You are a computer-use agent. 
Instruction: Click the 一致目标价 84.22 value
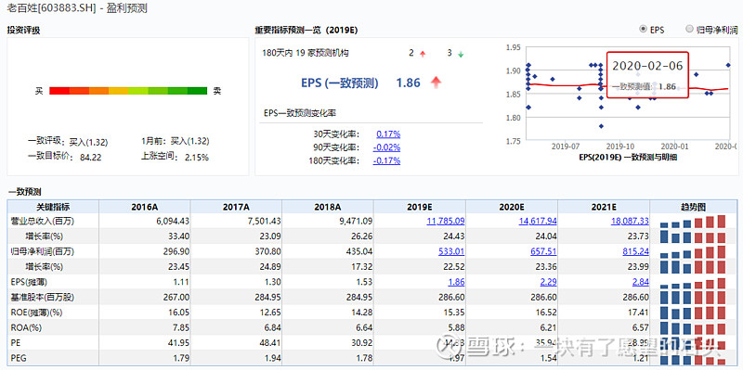[91, 157]
